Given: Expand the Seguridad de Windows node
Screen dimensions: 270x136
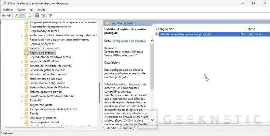Looking at the screenshot, I should (x=22, y=61).
